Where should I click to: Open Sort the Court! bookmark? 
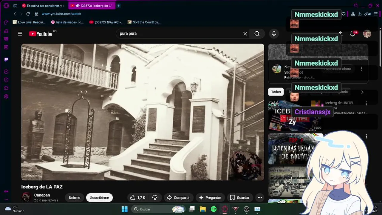pyautogui.click(x=144, y=22)
